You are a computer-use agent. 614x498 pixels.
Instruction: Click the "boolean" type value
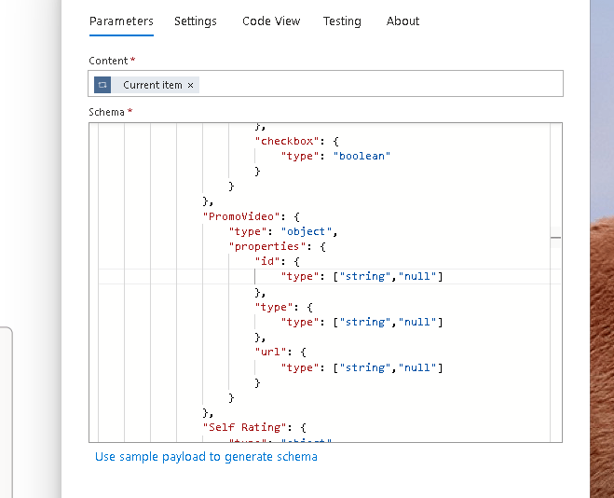pos(362,156)
